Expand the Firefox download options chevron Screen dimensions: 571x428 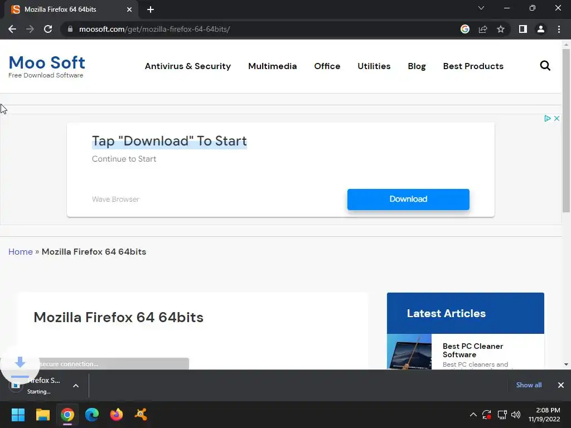(x=76, y=386)
